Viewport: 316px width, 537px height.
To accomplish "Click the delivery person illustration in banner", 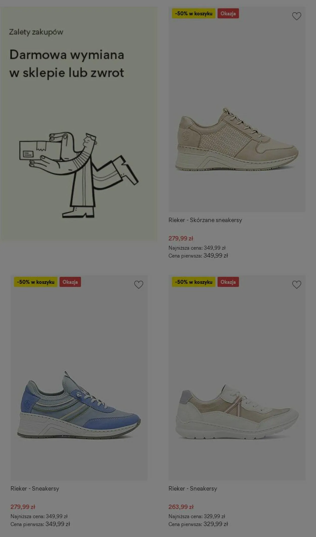I will pyautogui.click(x=79, y=175).
